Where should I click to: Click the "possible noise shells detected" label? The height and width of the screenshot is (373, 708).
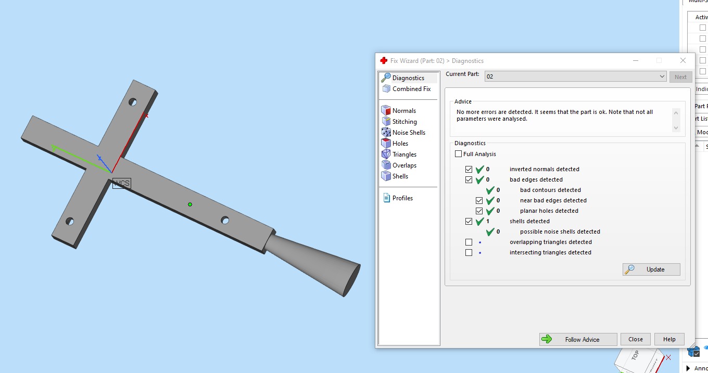pyautogui.click(x=560, y=231)
